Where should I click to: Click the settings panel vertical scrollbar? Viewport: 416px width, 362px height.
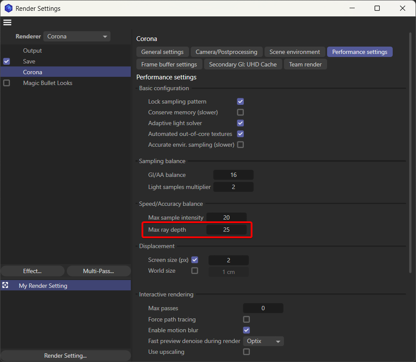click(410, 152)
